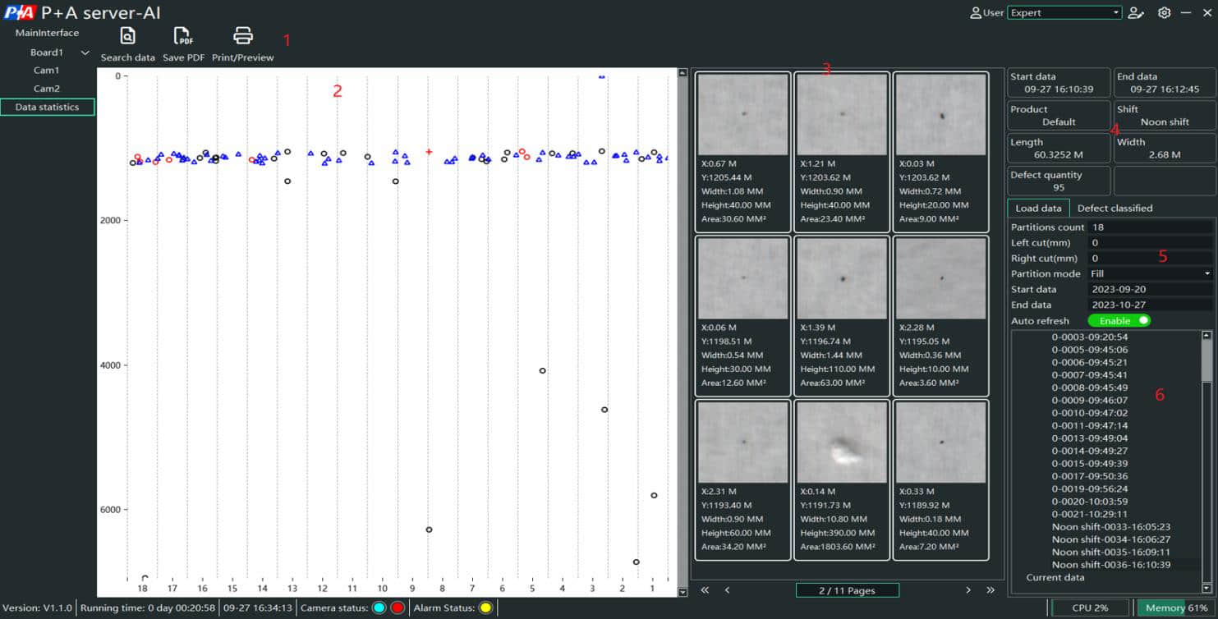Screen dimensions: 1218x619
Task: Open Cam1 in the sidebar
Action: 46,71
